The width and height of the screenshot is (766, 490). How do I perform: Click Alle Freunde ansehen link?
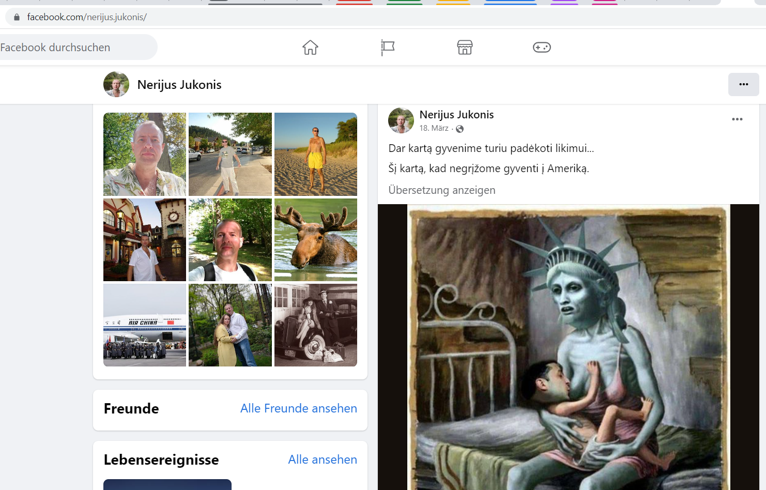(299, 408)
